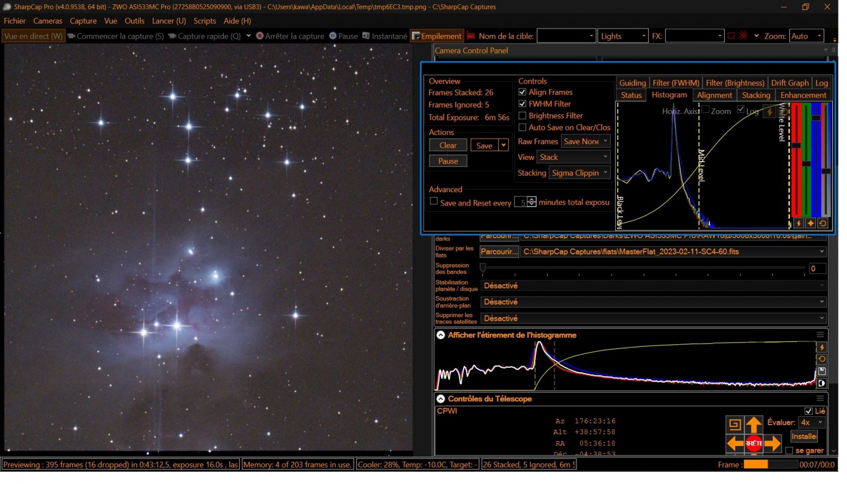Click the Arrêter la capture stop icon
This screenshot has width=847, height=484.
point(259,36)
